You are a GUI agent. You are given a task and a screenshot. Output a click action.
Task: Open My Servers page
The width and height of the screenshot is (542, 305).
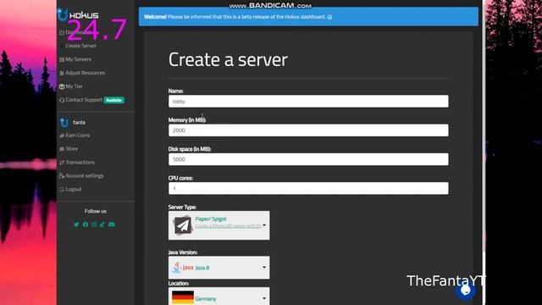click(x=79, y=59)
